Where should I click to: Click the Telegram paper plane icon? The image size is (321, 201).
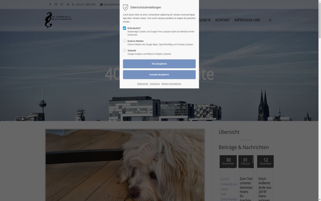[x=68, y=4]
